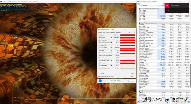
Task: Click the FurMark app icon in title bar
Action: click(1, 2)
